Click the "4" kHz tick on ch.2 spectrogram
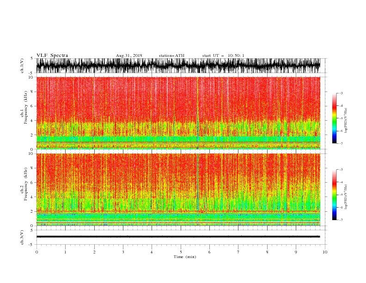 [32, 197]
